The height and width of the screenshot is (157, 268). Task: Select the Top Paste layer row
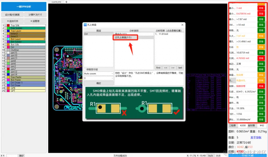(x=28, y=77)
